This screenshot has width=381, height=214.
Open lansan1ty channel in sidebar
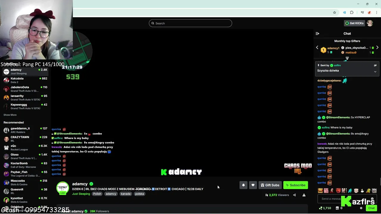coord(25,97)
